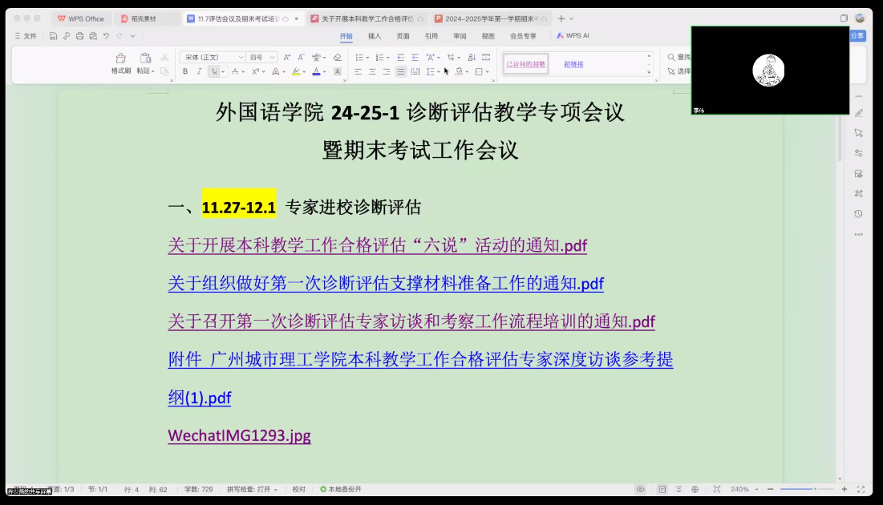
Task: Click the settings sliders icon in right sidebar
Action: (x=859, y=153)
